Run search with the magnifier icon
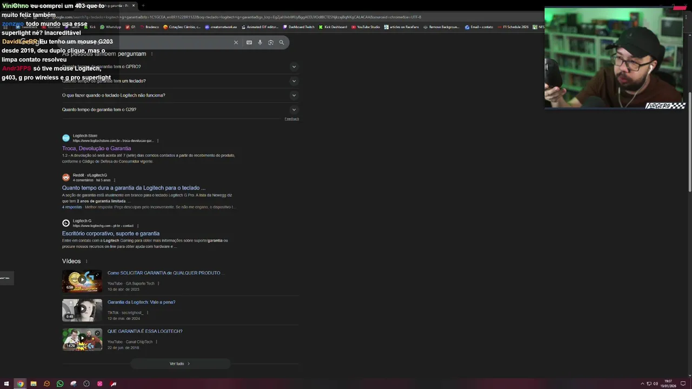Screen dimensions: 692x389 pyautogui.click(x=282, y=42)
